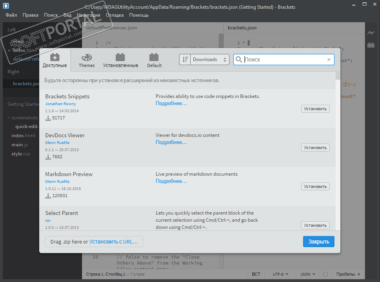
Task: Click the Live Preview lightning icon
Action: tap(371, 33)
